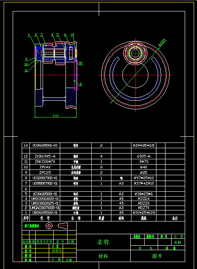Click the 6905-A specification cell

tap(144, 156)
